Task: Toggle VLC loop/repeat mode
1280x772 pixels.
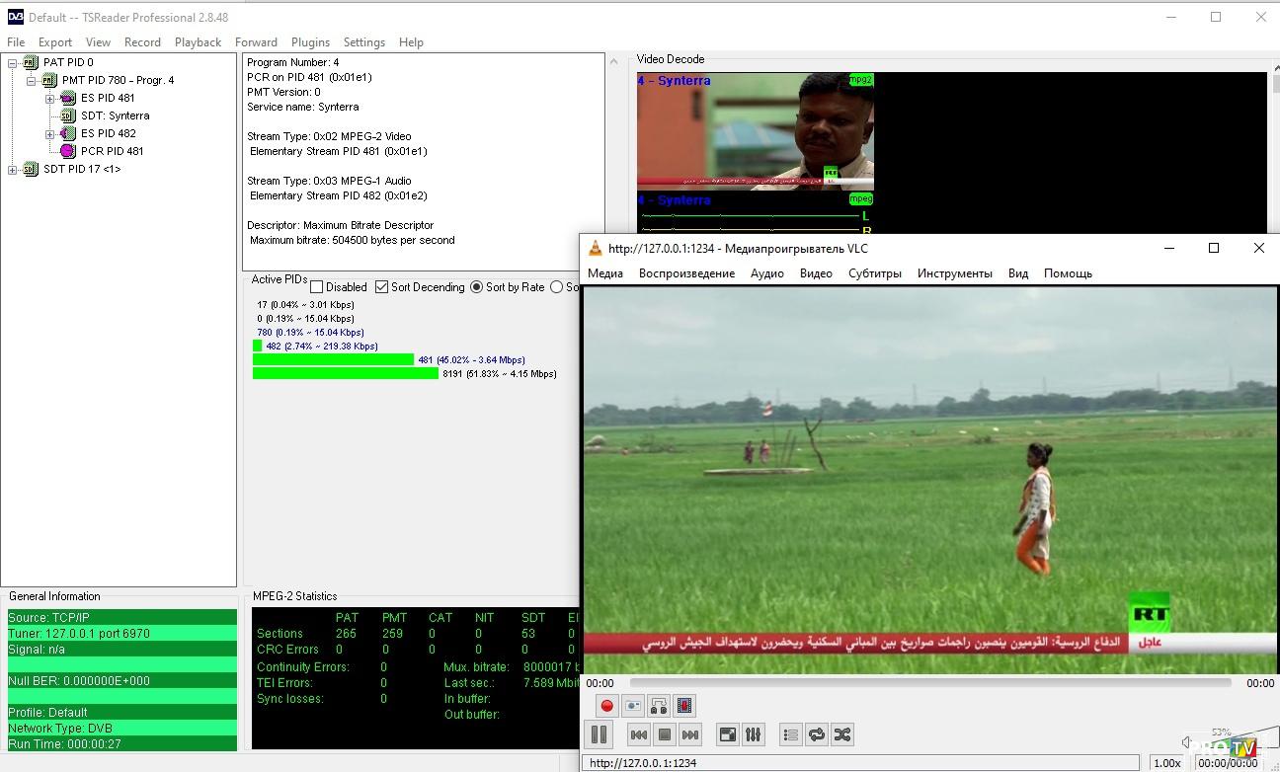Action: click(x=816, y=734)
